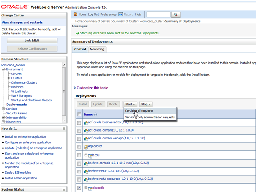Check the adf.oracle.domain.webapp checkbox
This screenshot has width=257, height=193.
(x=79, y=139)
